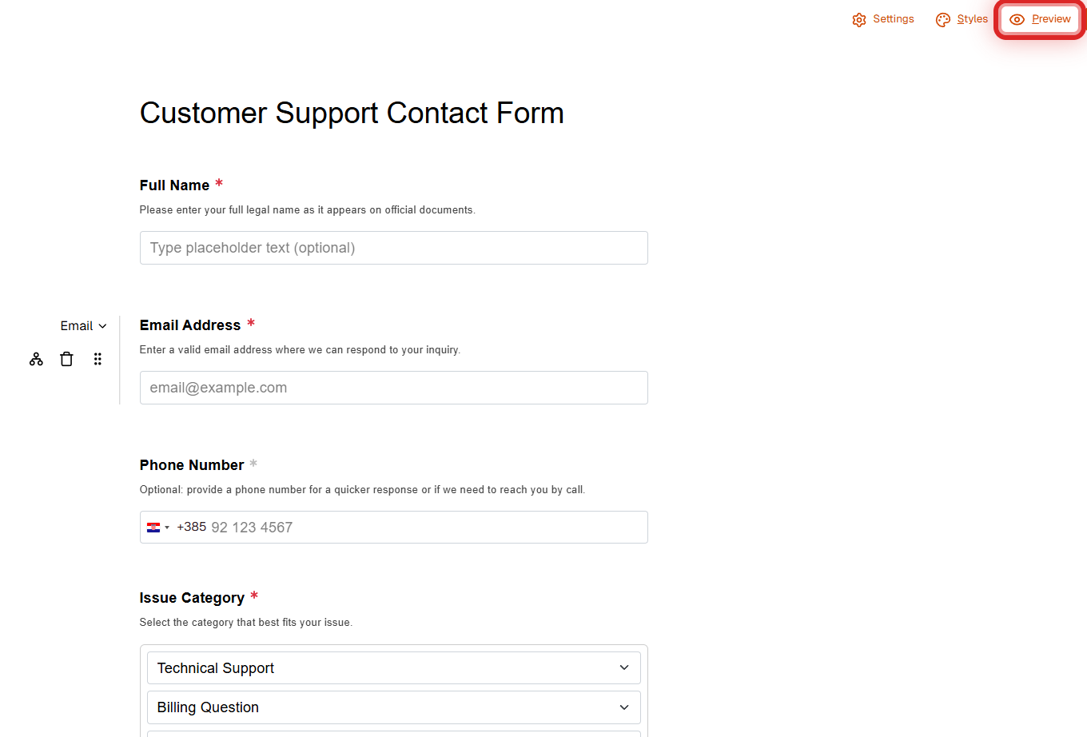Edit the Customer Support Contact Form title

tap(352, 114)
